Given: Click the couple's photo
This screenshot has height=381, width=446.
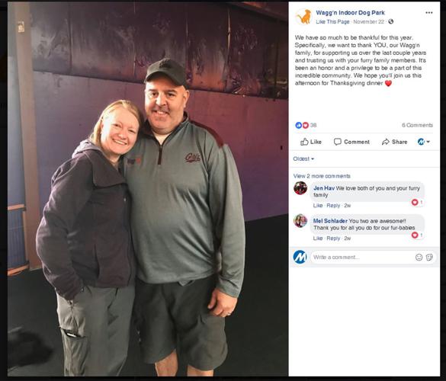Looking at the screenshot, I should (148, 189).
